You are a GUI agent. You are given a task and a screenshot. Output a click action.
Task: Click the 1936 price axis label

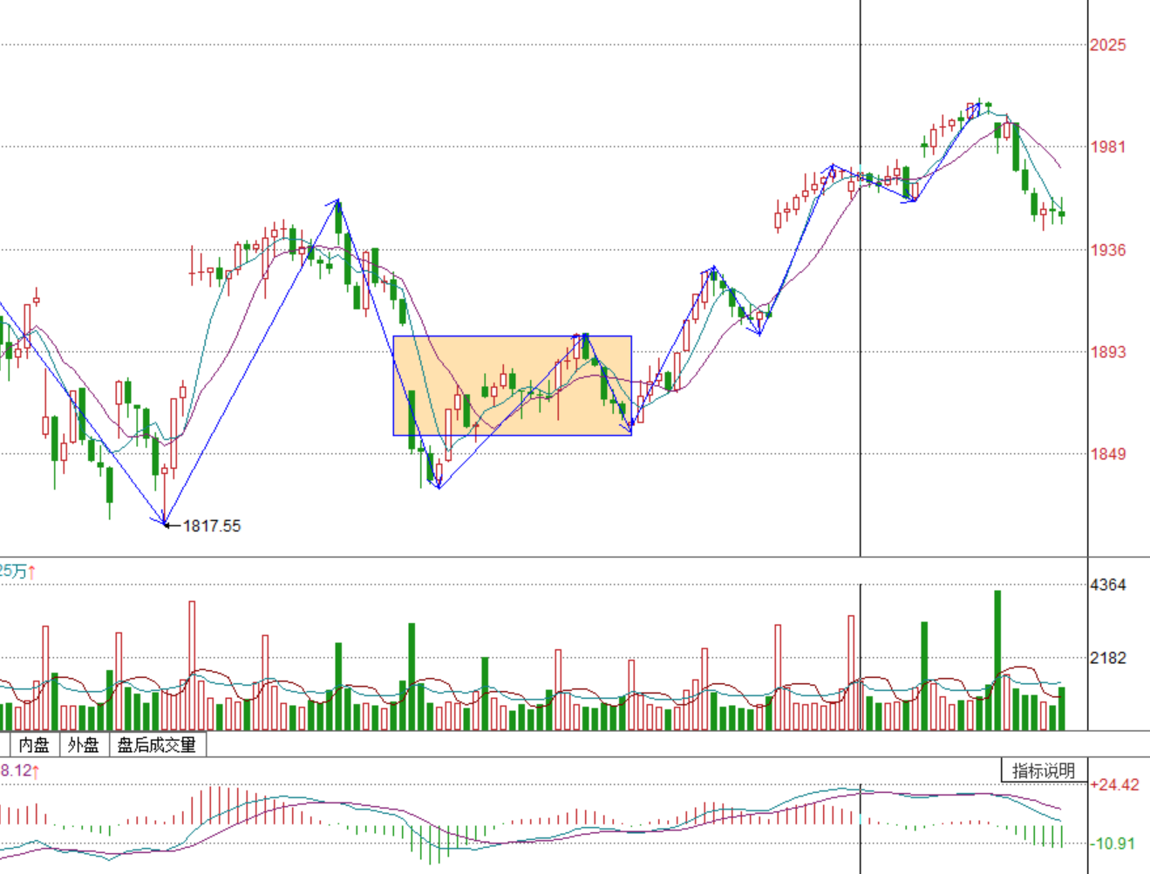[x=1107, y=250]
